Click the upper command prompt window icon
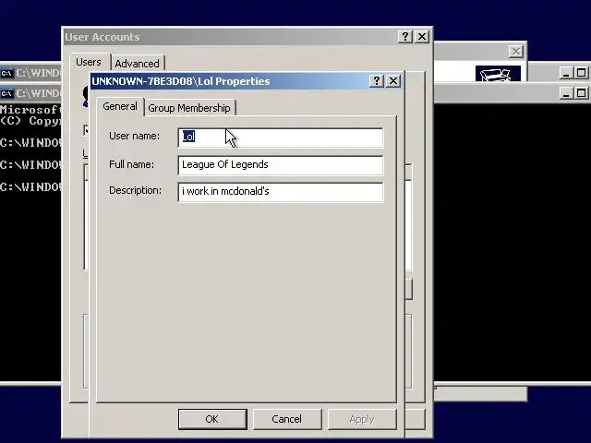Screen dimensions: 591x443 (7, 73)
